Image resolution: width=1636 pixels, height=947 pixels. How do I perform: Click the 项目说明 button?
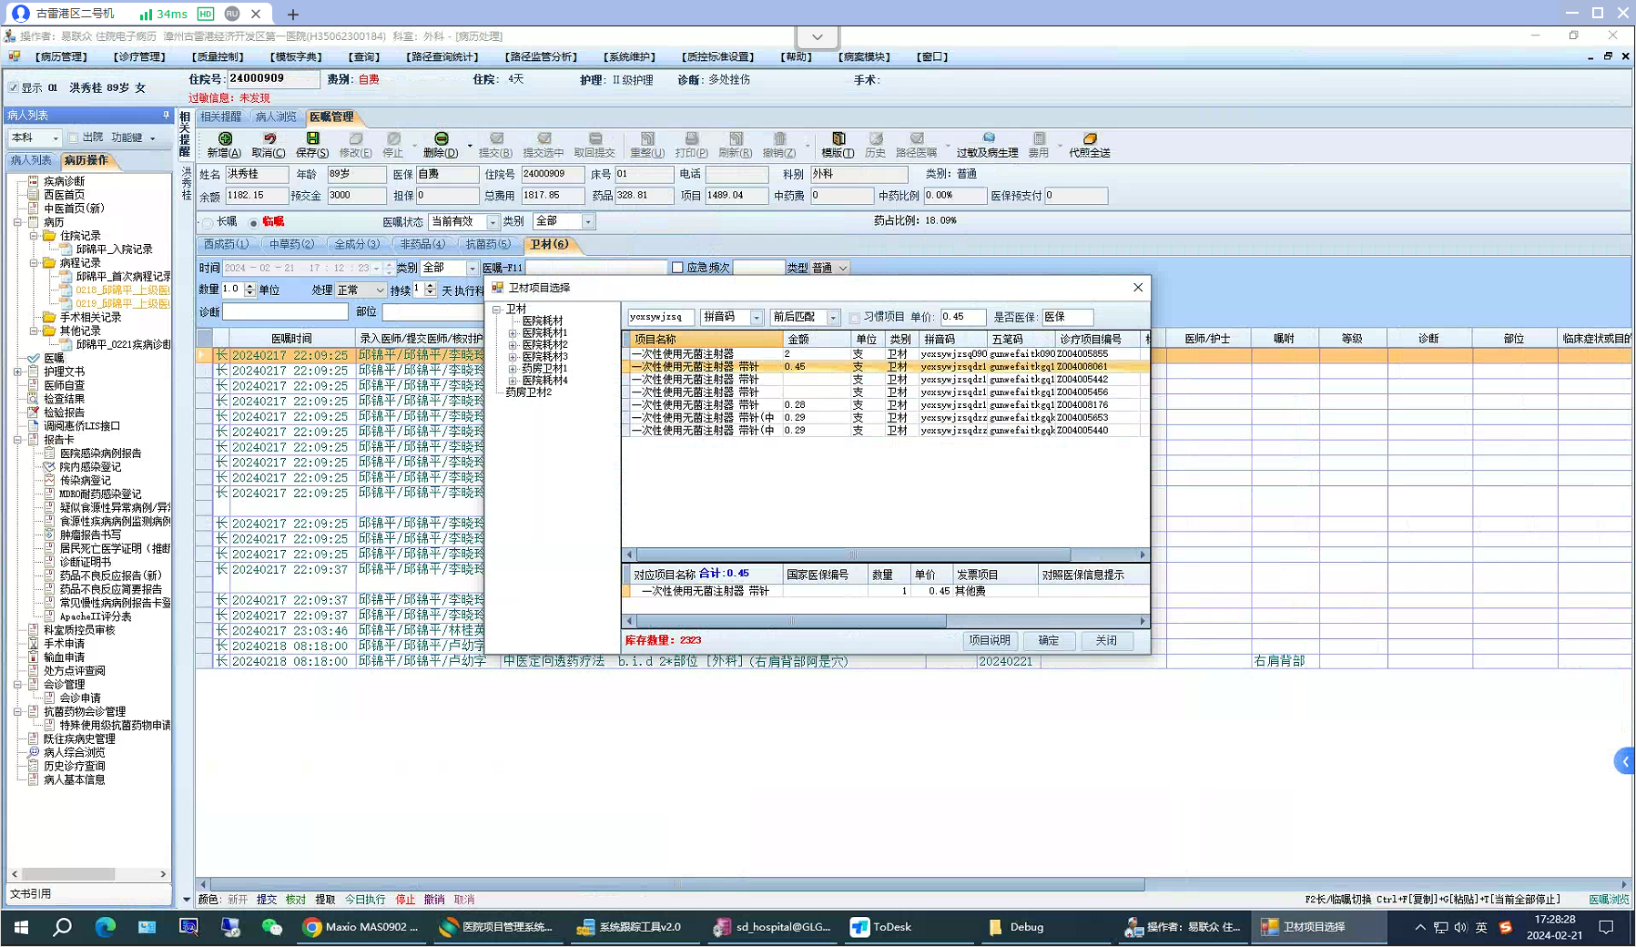click(989, 640)
